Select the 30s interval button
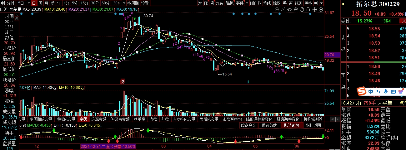Image resolution: width=406 pixels, height=150 pixels. pos(116,3)
